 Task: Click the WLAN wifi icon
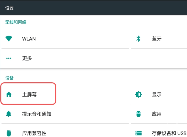[9, 39]
